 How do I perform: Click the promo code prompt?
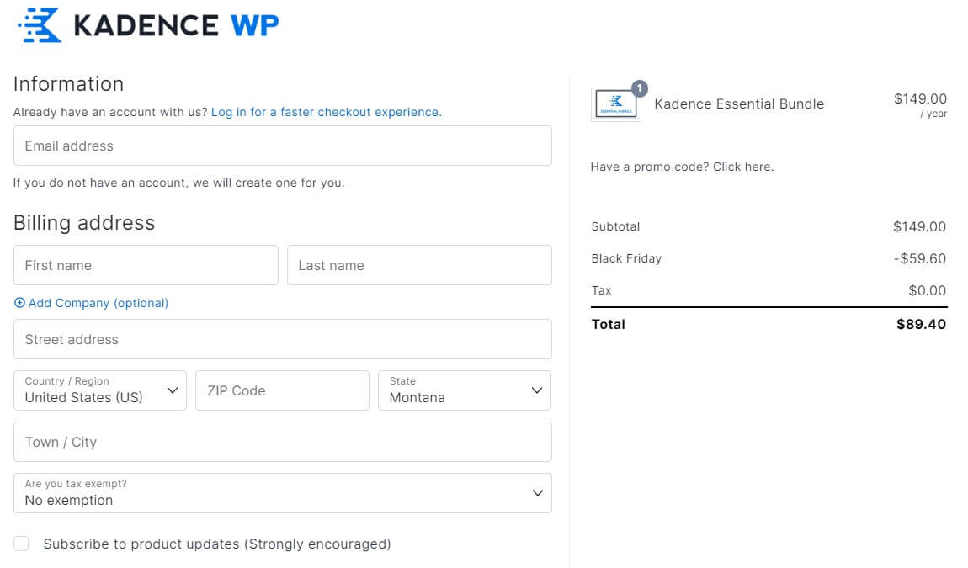[682, 167]
